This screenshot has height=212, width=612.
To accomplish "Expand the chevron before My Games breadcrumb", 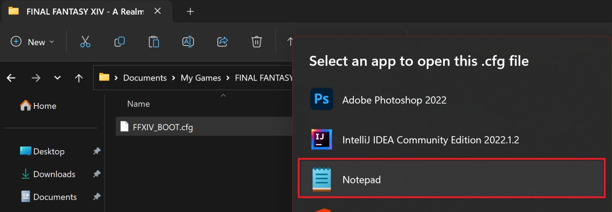I will point(174,78).
